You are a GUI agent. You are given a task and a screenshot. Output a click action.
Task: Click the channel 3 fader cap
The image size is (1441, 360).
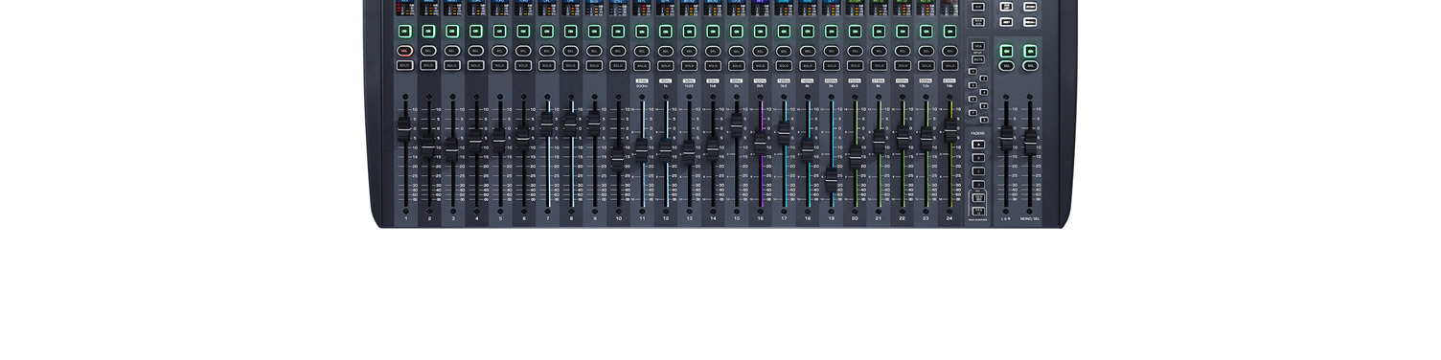(452, 149)
